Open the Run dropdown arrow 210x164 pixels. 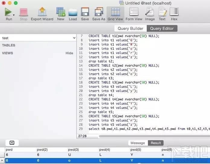[14, 15]
